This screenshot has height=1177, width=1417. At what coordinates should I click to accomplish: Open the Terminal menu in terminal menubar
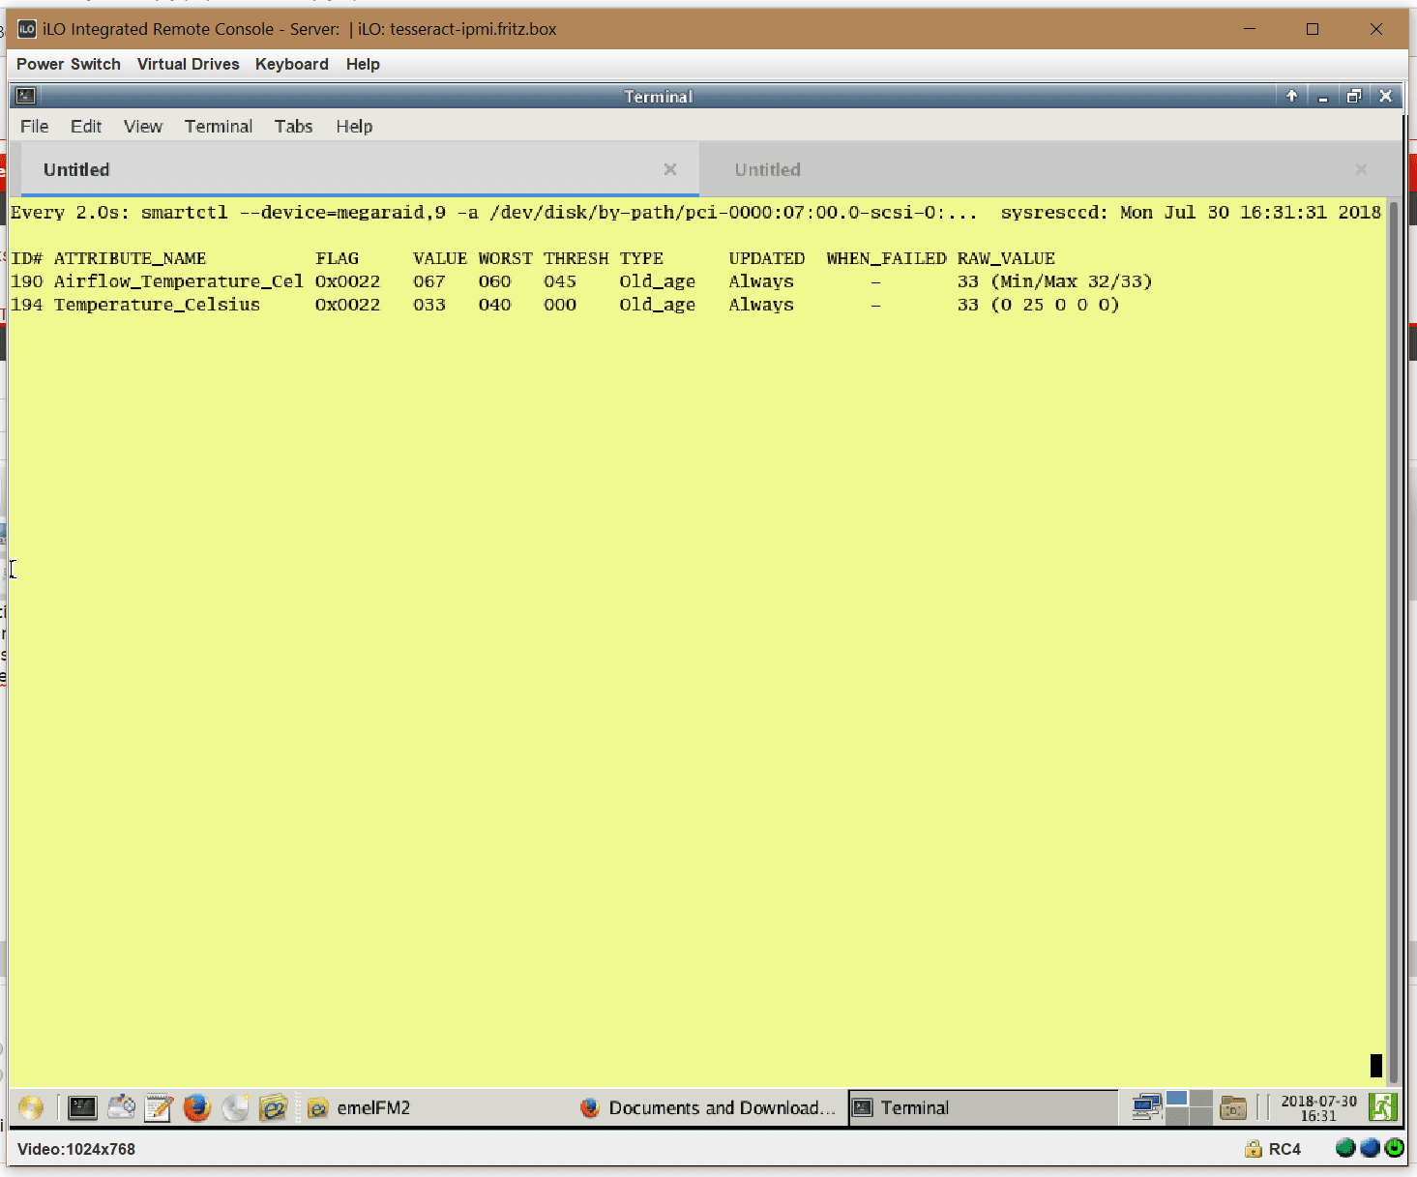pyautogui.click(x=219, y=127)
